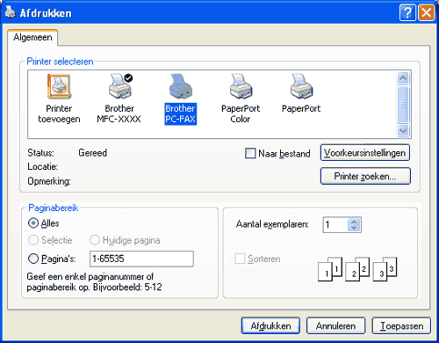Open Voorkeursinstellingen button

[365, 153]
